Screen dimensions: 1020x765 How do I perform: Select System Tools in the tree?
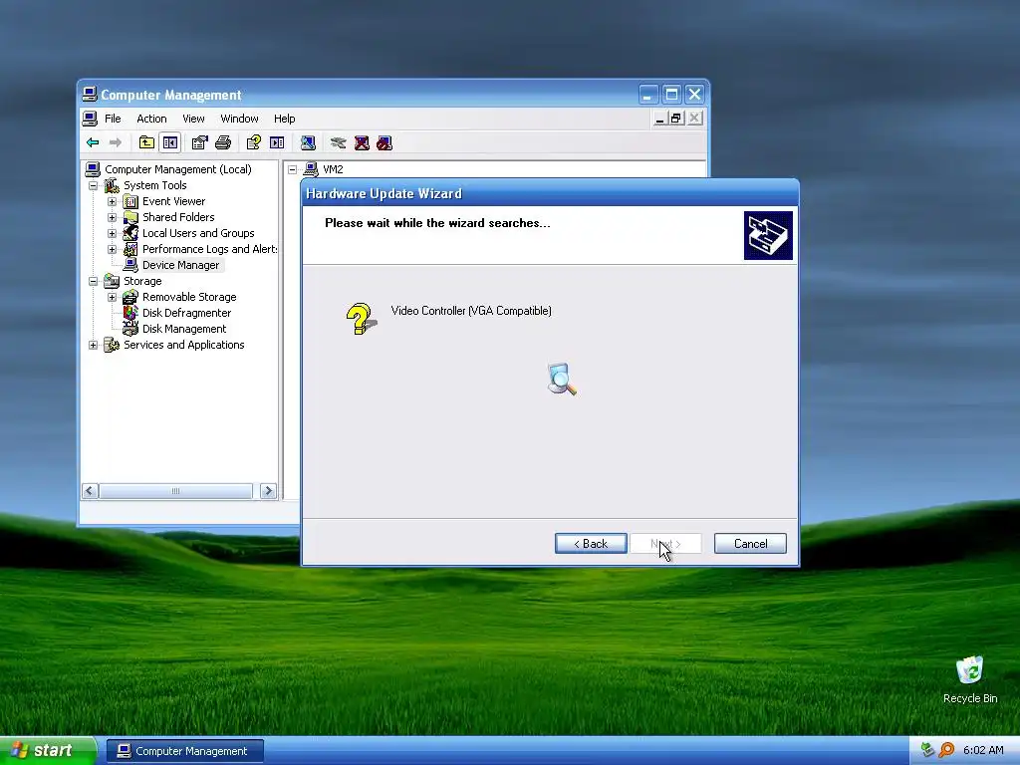coord(154,185)
